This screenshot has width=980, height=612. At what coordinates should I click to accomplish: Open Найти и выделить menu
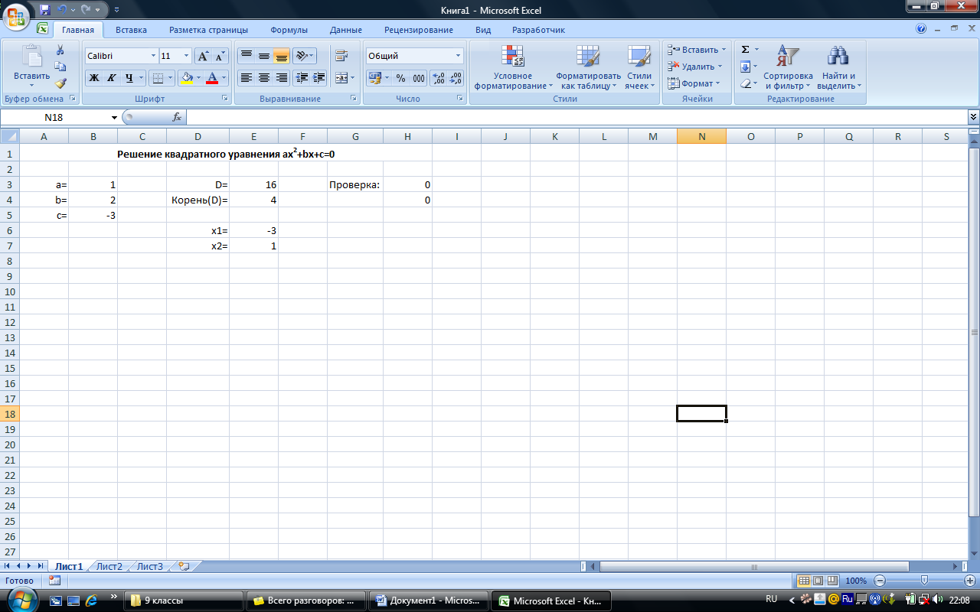[839, 67]
